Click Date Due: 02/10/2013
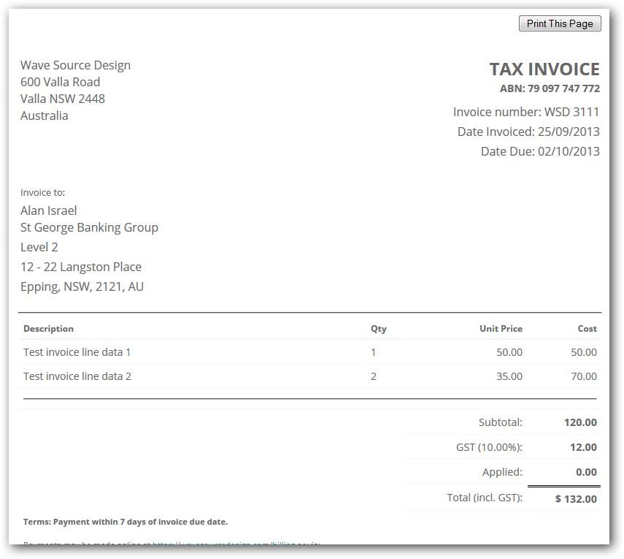The height and width of the screenshot is (559, 624). click(x=540, y=151)
